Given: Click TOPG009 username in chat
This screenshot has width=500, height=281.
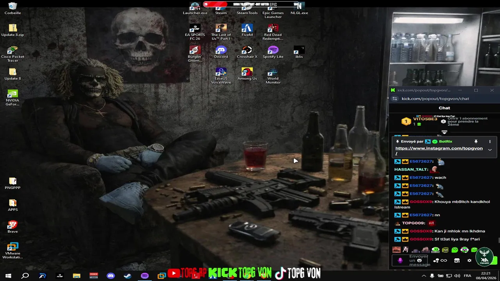Looking at the screenshot, I should [414, 223].
